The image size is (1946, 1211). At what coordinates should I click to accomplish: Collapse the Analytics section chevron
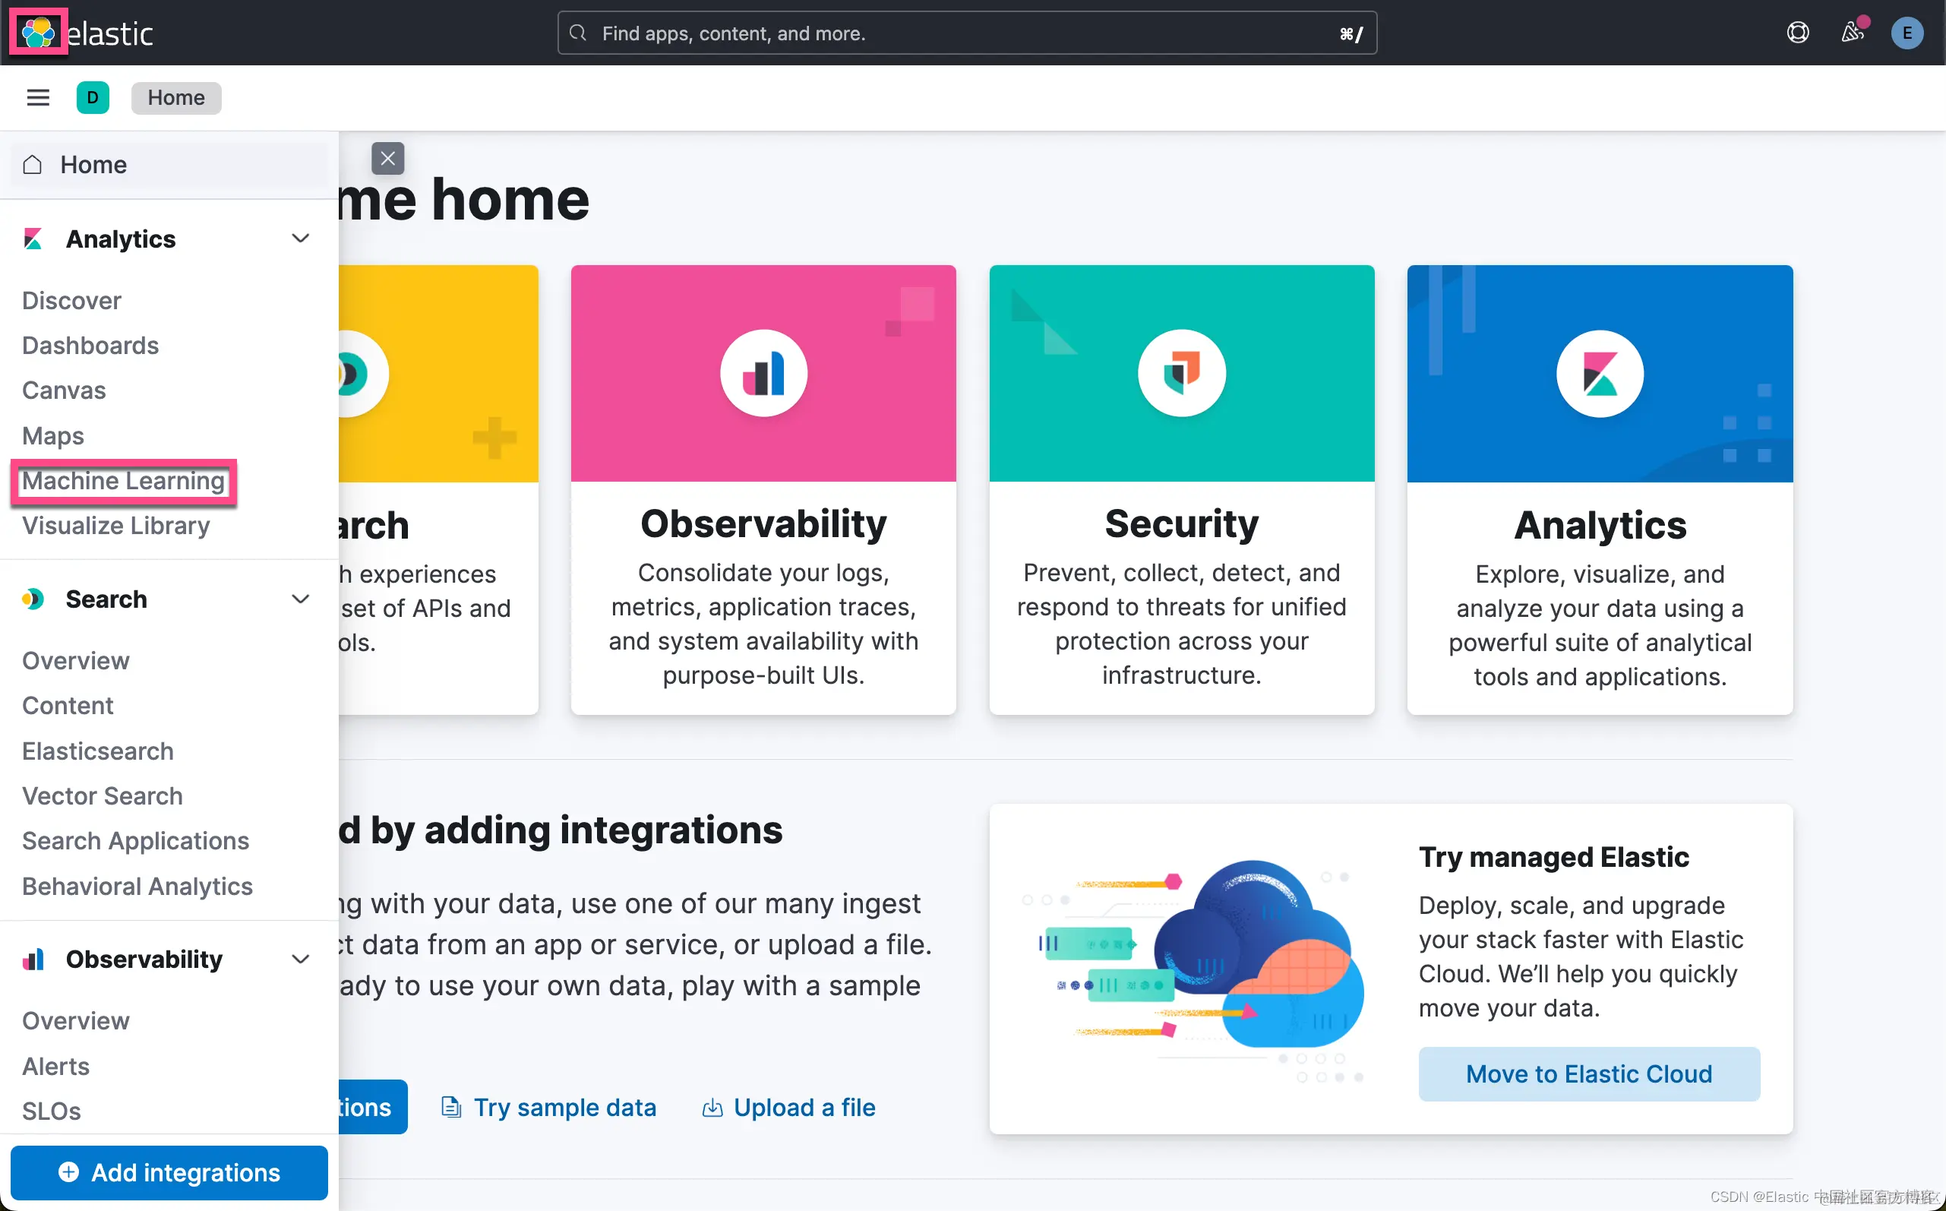[300, 239]
